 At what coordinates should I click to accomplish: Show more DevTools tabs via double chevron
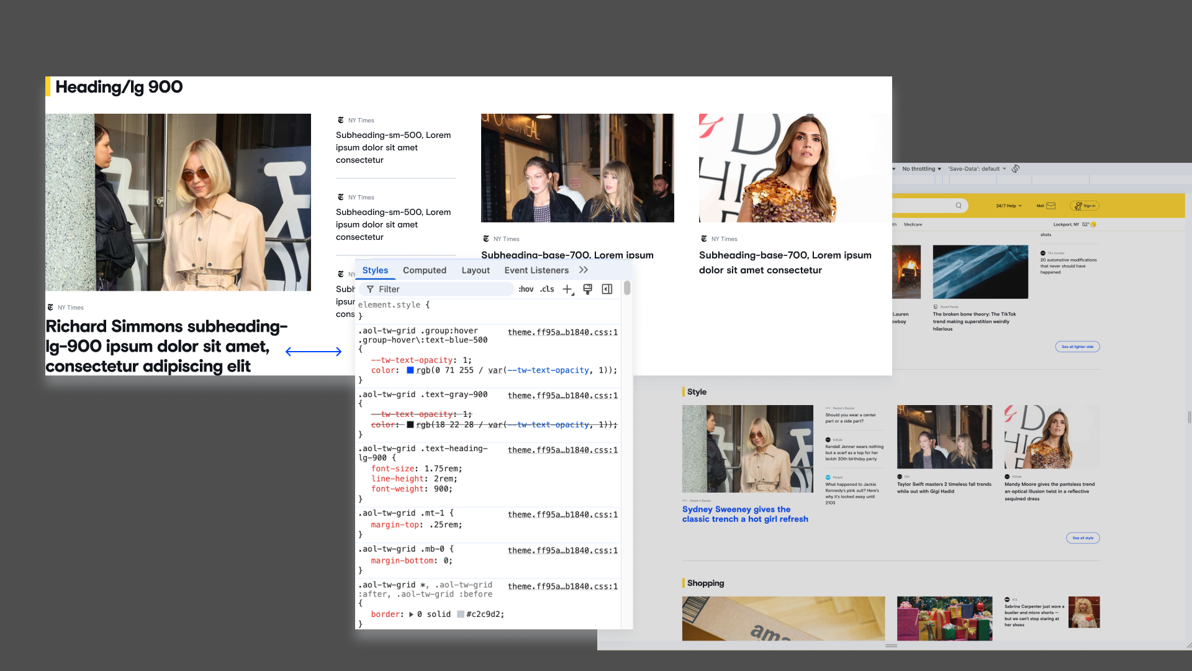pos(583,270)
